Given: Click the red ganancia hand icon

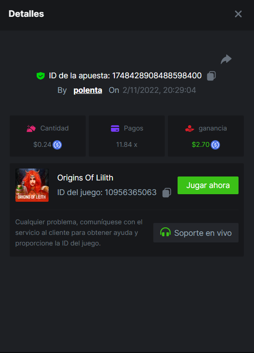Looking at the screenshot, I should click(x=190, y=128).
